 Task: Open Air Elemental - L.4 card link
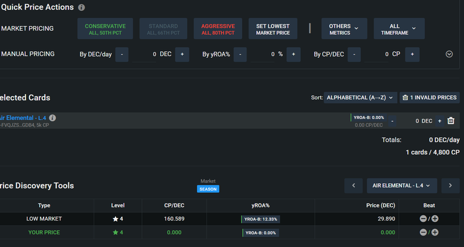[23, 118]
